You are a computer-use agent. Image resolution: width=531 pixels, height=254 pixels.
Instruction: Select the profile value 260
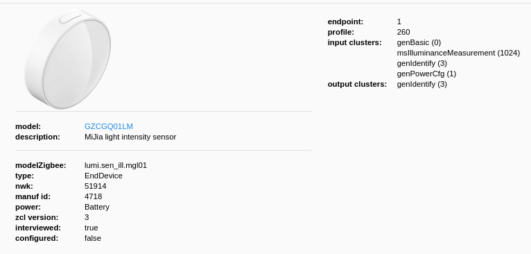click(x=403, y=32)
